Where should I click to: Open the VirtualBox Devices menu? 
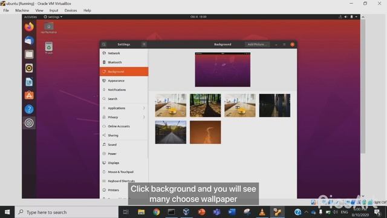tap(71, 10)
